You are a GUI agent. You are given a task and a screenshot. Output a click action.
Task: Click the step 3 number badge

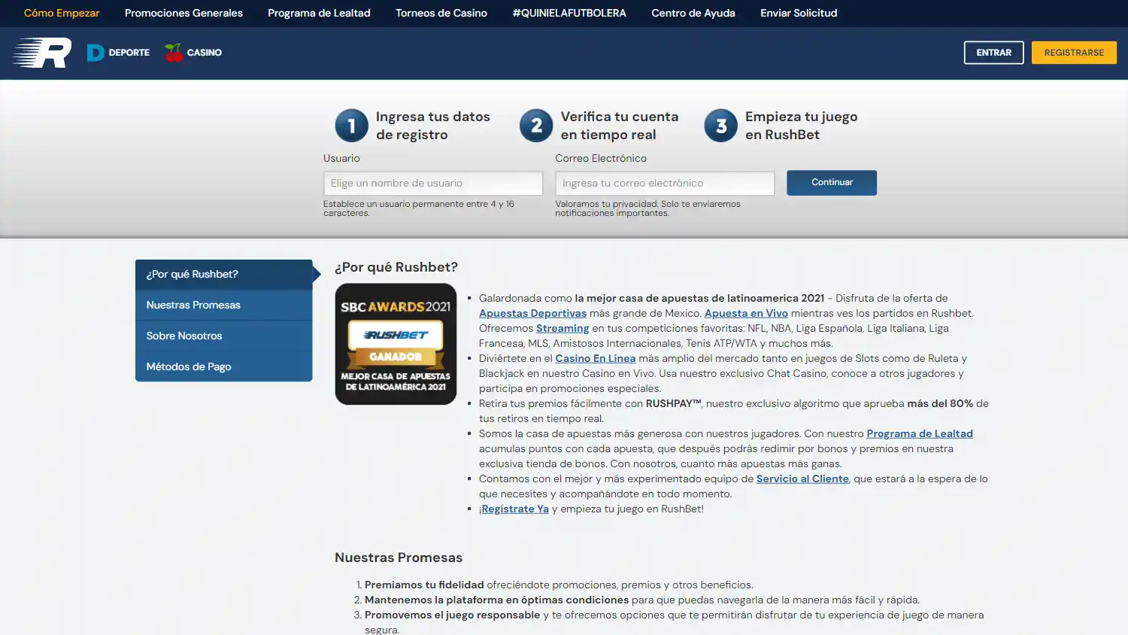[x=720, y=126]
